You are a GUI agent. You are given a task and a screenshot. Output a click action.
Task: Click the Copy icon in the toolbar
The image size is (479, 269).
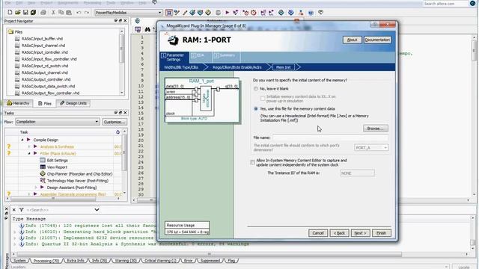coord(61,13)
